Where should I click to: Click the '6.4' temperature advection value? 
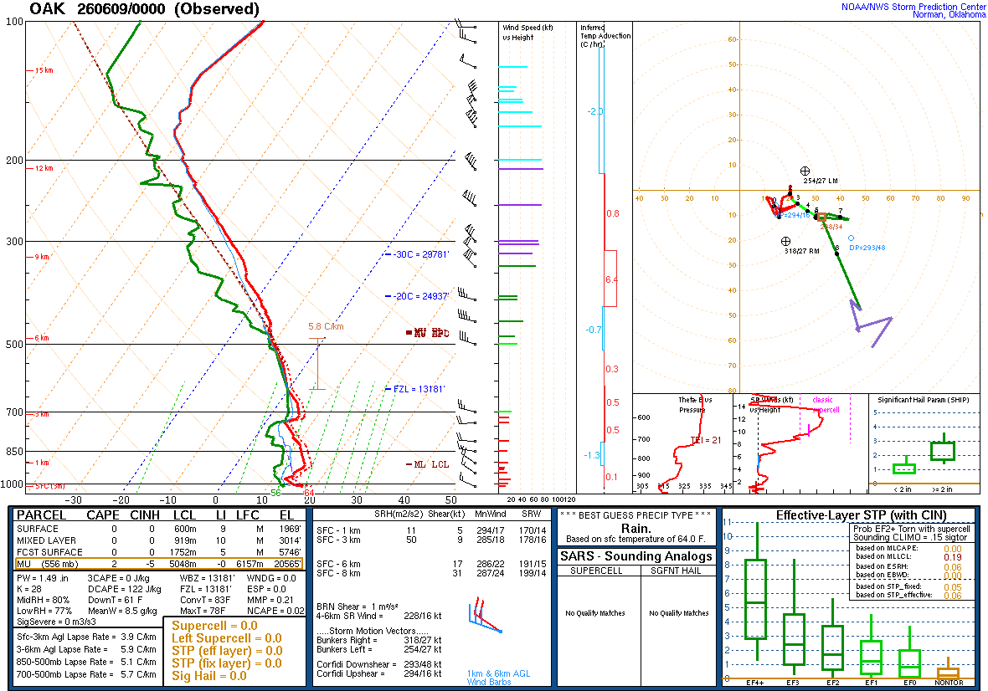coord(611,279)
